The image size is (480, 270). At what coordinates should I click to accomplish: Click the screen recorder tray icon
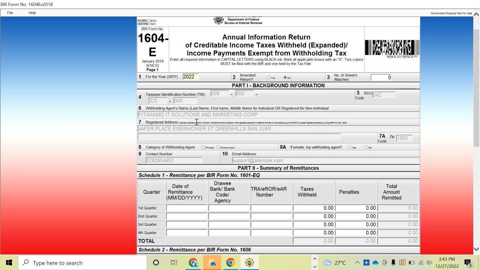click(x=402, y=262)
